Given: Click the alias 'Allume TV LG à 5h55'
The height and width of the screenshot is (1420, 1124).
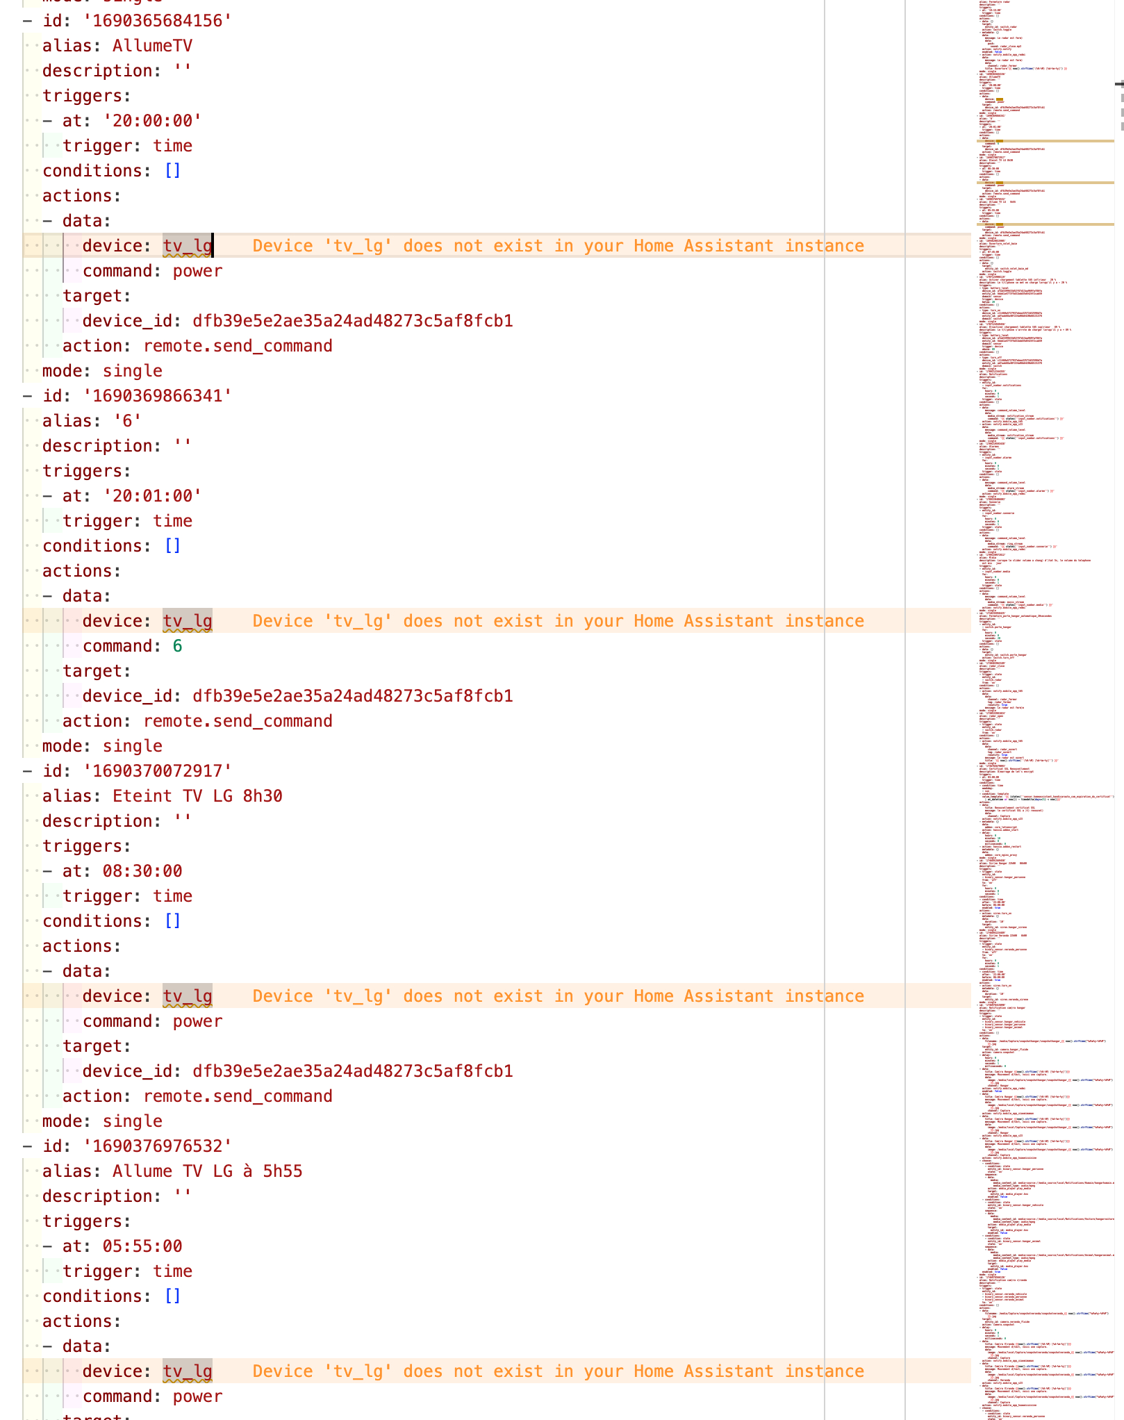Looking at the screenshot, I should 208,1171.
